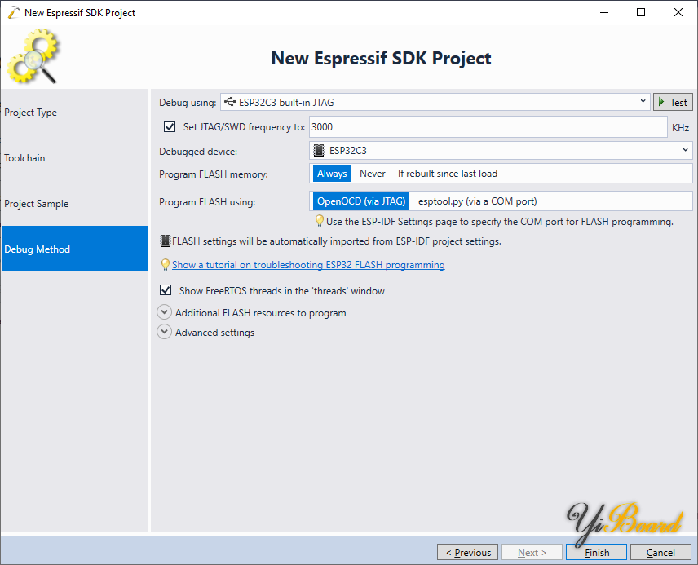This screenshot has width=698, height=565.
Task: Click the Finish button
Action: point(597,552)
